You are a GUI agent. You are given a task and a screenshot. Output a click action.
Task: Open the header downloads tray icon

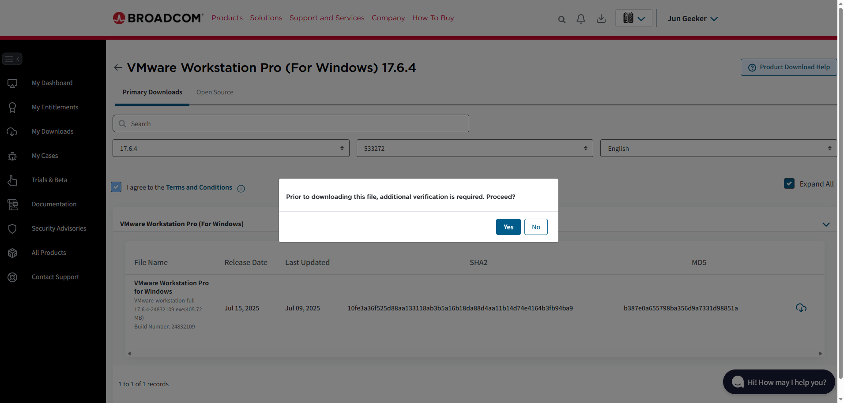click(x=601, y=19)
